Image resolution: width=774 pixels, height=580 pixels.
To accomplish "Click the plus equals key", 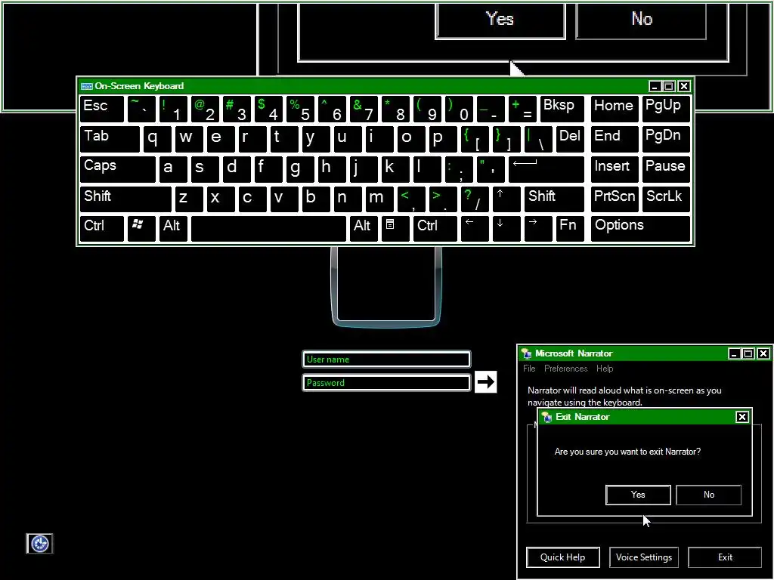I will 522,109.
